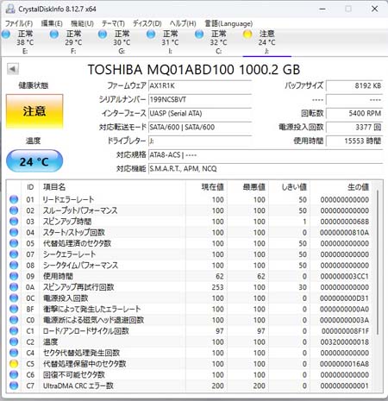
Task: Click the serial number field 199NCSBVT
Action: (x=200, y=99)
